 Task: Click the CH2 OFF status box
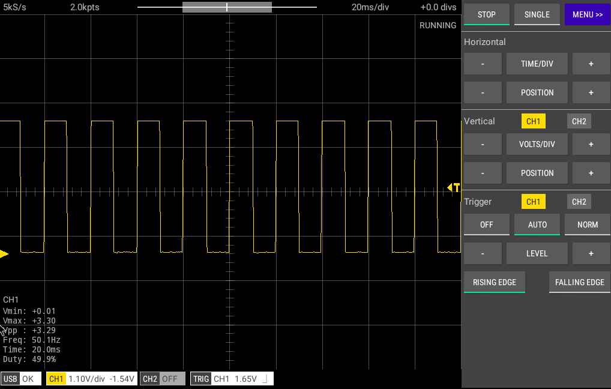pyautogui.click(x=163, y=379)
